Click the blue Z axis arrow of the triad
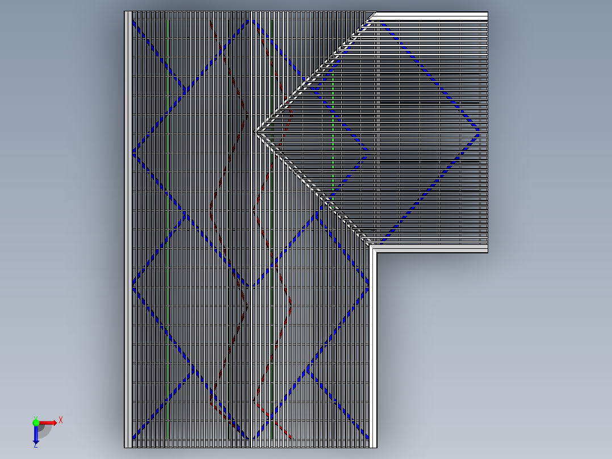 (x=36, y=435)
